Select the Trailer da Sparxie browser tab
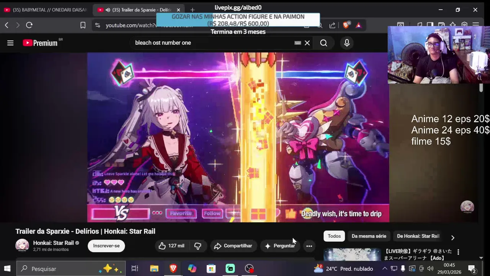The height and width of the screenshot is (276, 490). pyautogui.click(x=138, y=10)
